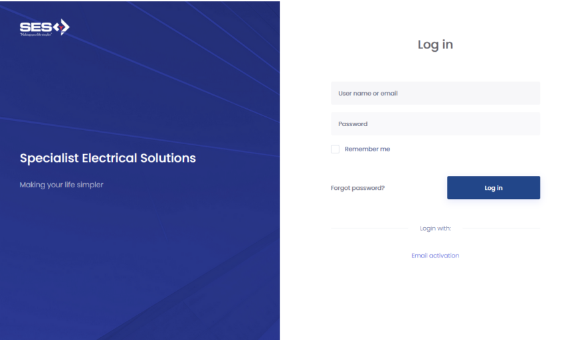Click the SES logo in the corner
The width and height of the screenshot is (588, 340).
[45, 27]
